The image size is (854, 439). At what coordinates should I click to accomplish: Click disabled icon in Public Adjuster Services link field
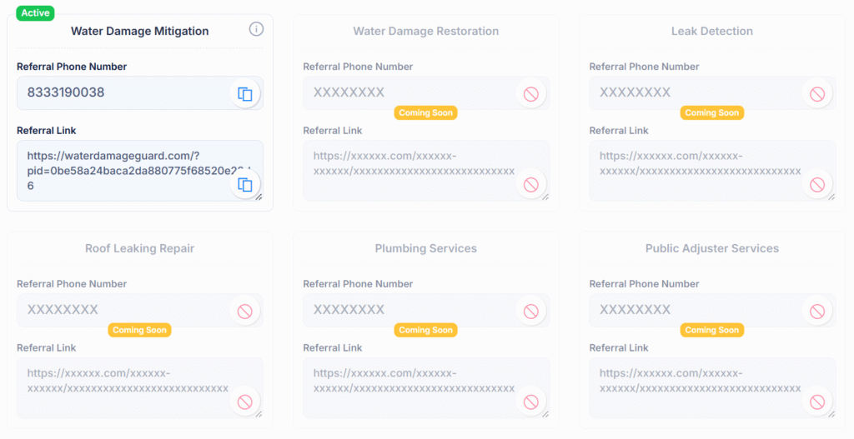(817, 402)
